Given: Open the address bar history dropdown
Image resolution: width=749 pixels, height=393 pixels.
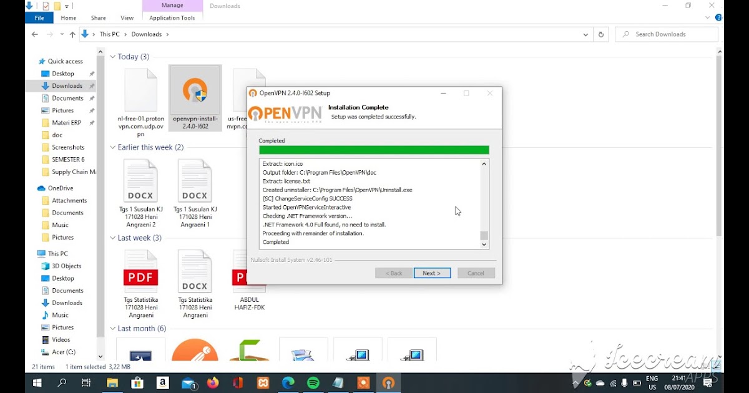Looking at the screenshot, I should [585, 34].
